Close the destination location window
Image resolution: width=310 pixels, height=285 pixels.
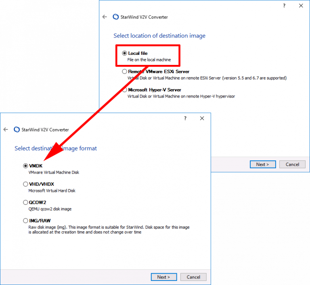pyautogui.click(x=301, y=6)
